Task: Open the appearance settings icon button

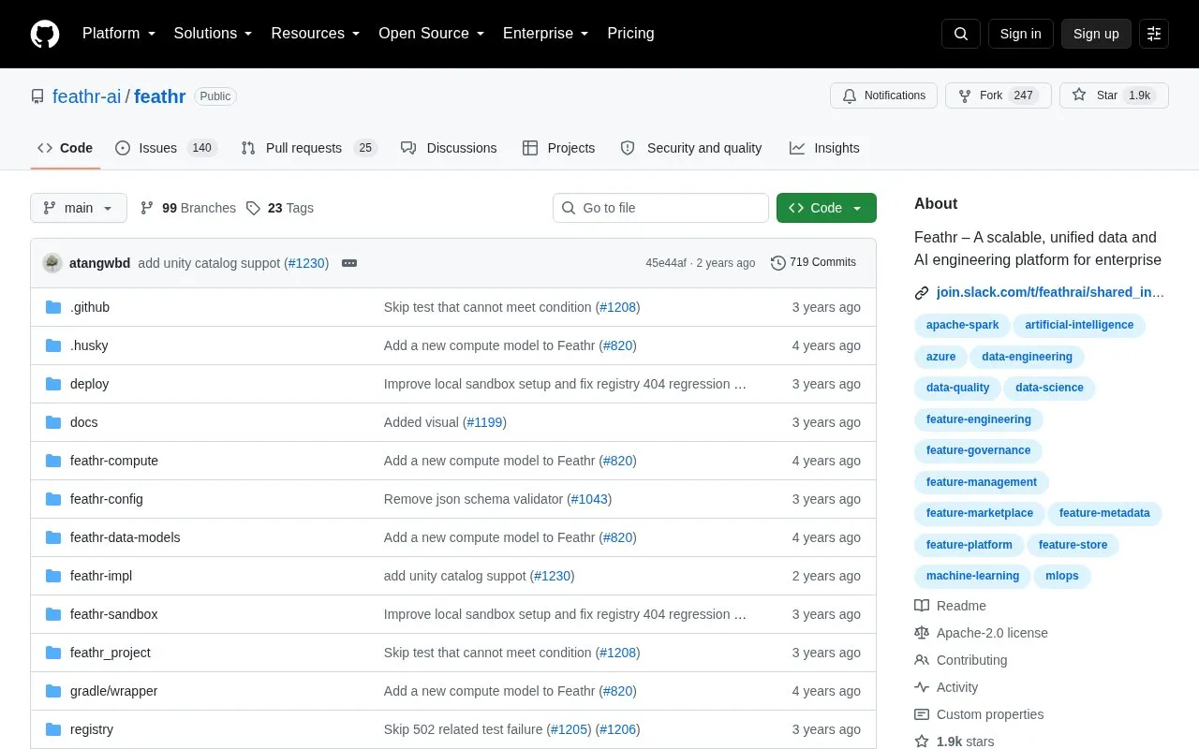Action: click(x=1154, y=34)
